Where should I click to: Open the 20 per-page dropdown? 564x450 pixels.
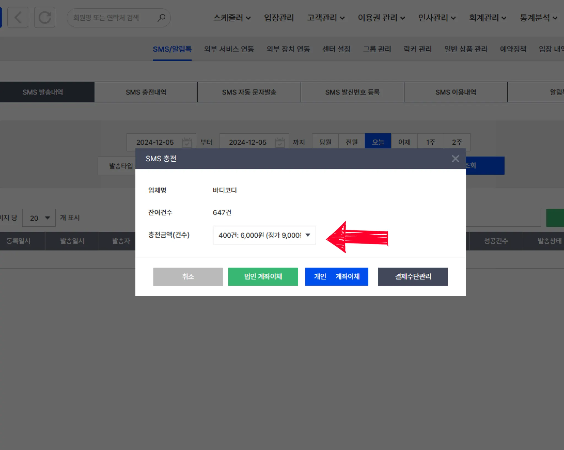tap(39, 218)
